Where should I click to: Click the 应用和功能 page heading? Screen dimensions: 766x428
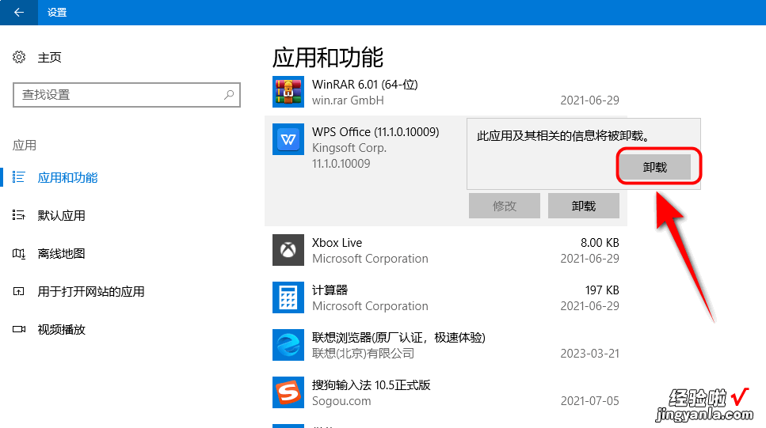click(327, 58)
